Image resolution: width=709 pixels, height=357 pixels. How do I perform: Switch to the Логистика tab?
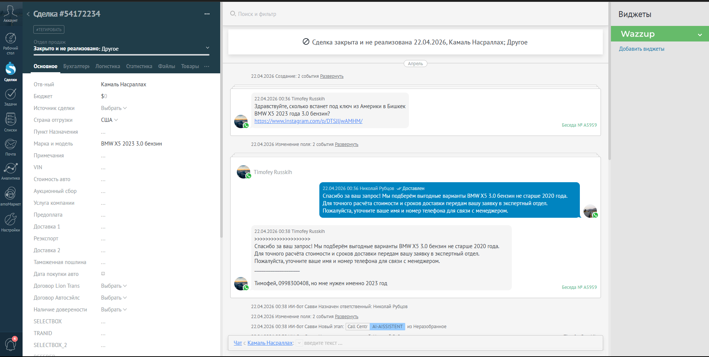click(x=108, y=66)
